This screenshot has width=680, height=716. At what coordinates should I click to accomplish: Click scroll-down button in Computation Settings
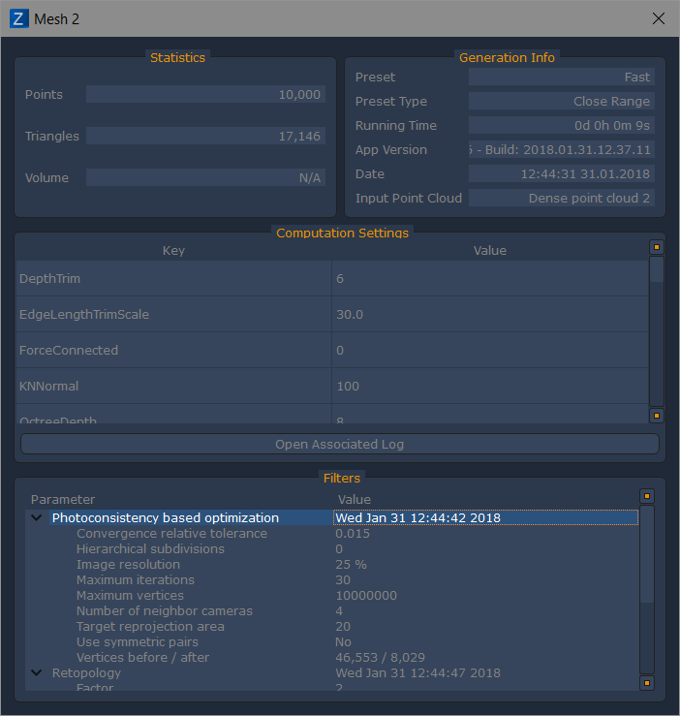tap(656, 416)
